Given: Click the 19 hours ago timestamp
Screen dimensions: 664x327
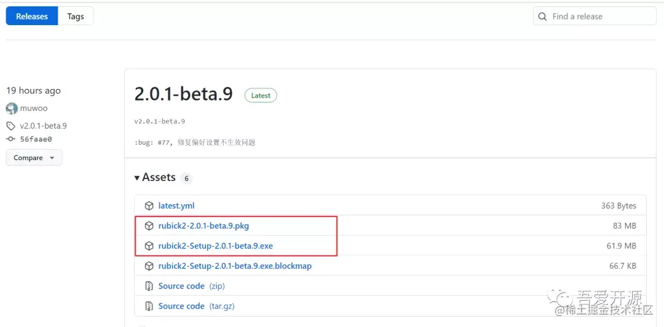Looking at the screenshot, I should [33, 90].
